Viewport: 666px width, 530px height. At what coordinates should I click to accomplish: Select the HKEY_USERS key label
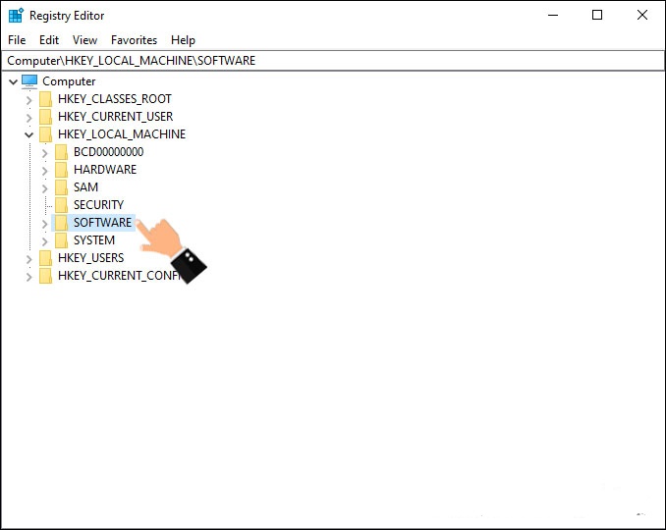(x=91, y=258)
